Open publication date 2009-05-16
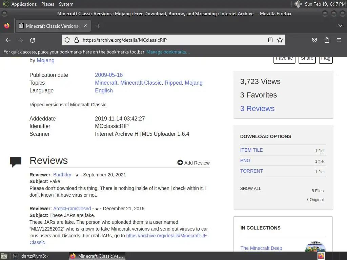Screen dimensions: 347x260 coord(109,75)
